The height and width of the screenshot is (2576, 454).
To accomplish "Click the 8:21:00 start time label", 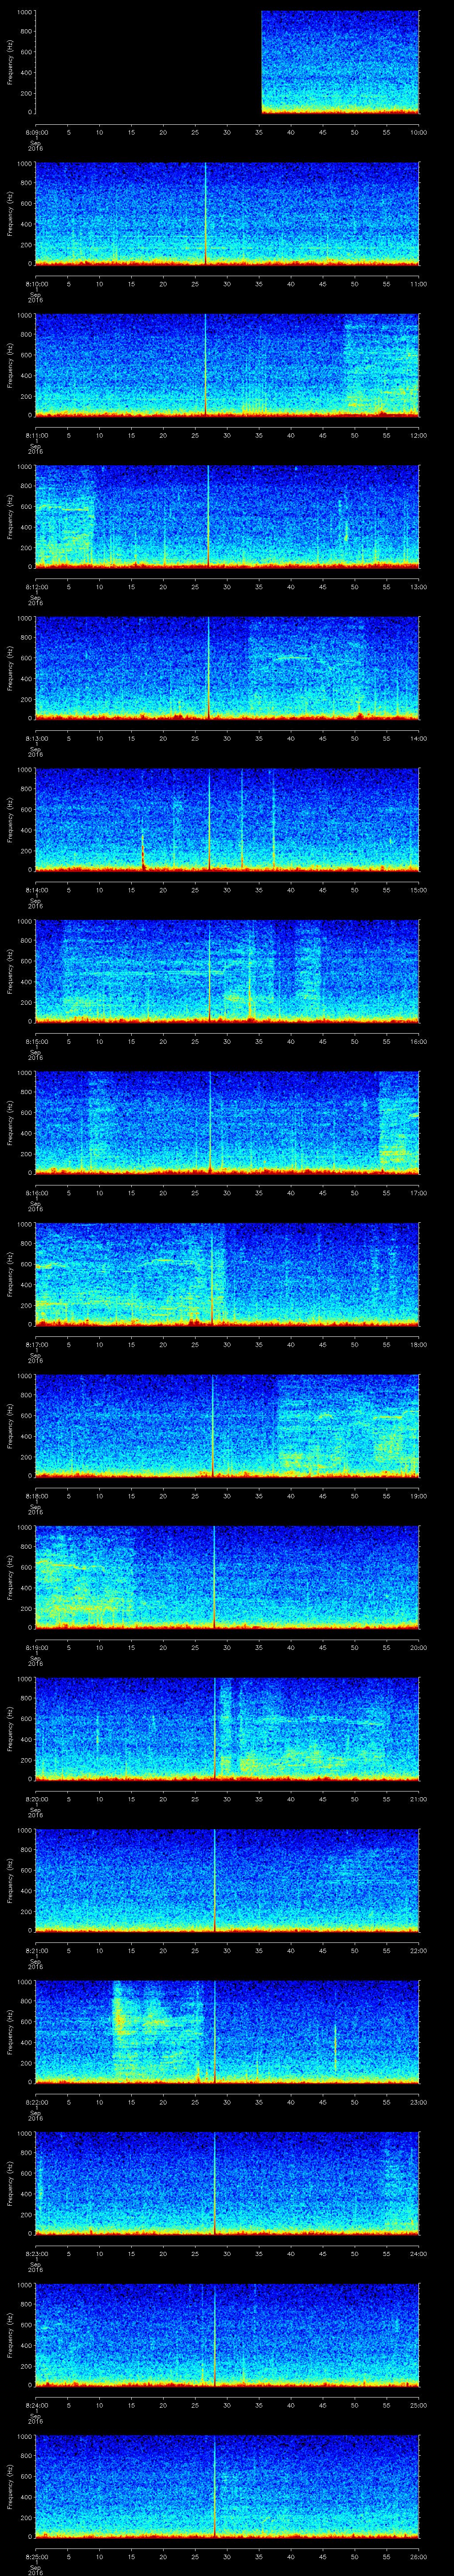I will click(x=36, y=1950).
